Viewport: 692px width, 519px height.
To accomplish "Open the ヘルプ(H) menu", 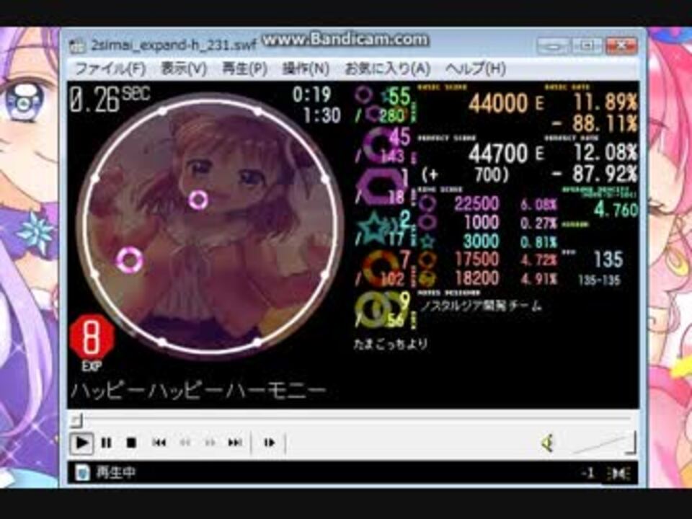I will (475, 68).
